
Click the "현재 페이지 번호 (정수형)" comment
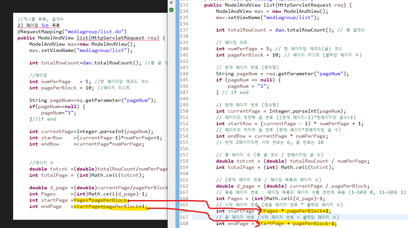click(x=247, y=105)
